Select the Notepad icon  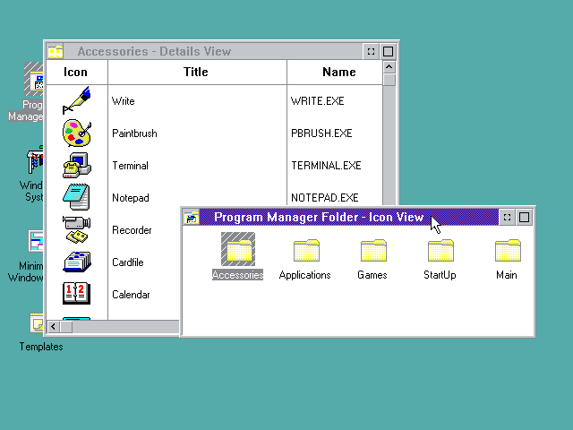click(76, 197)
